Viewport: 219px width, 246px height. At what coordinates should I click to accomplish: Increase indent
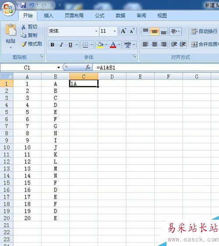click(183, 44)
